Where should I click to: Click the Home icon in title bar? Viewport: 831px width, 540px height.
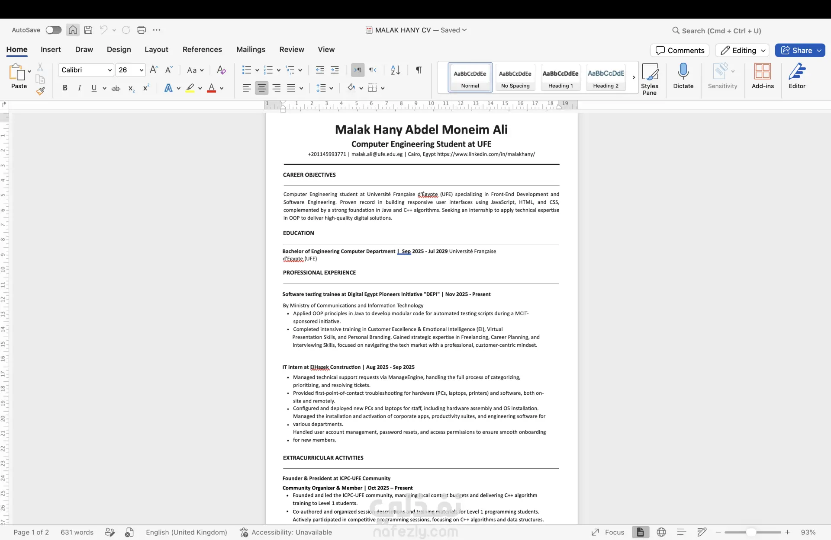pyautogui.click(x=73, y=30)
